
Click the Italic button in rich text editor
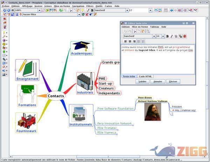coord(171,36)
